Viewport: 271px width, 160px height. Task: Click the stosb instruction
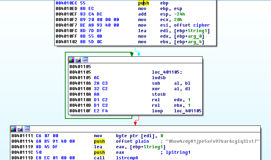(x=159, y=94)
